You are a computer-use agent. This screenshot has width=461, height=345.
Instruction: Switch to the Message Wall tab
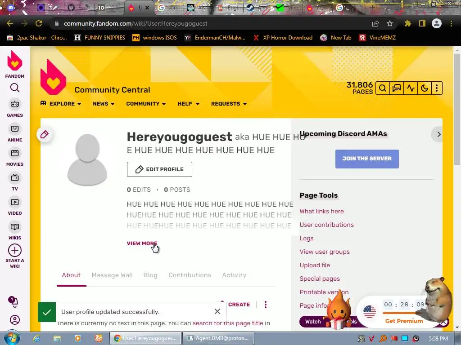click(x=112, y=275)
